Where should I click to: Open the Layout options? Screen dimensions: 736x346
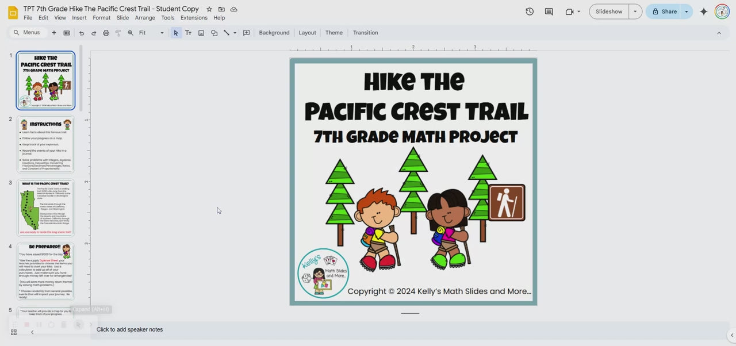click(x=307, y=33)
